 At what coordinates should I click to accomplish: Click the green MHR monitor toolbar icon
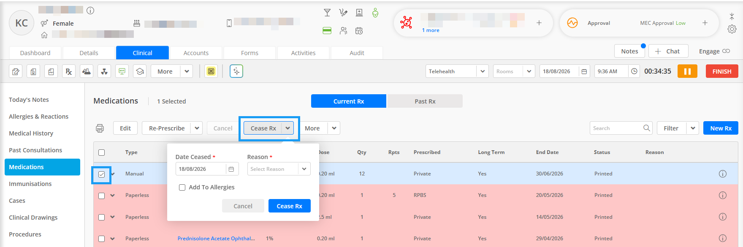click(x=122, y=71)
